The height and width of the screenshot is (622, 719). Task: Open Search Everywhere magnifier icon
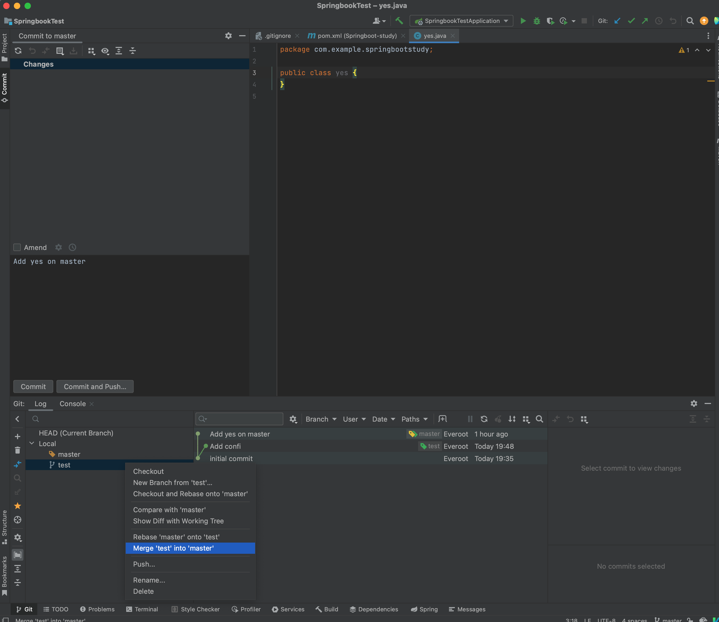click(x=690, y=21)
